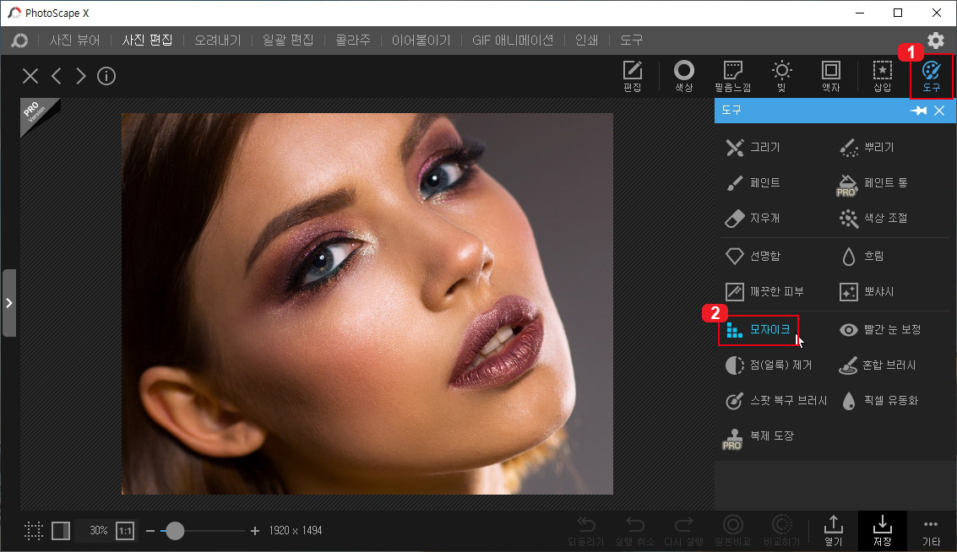Click 실행 취소 (Undo) button
The width and height of the screenshot is (957, 552).
pyautogui.click(x=634, y=531)
